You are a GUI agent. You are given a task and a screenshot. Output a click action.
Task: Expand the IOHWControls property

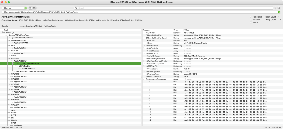(x=144, y=48)
